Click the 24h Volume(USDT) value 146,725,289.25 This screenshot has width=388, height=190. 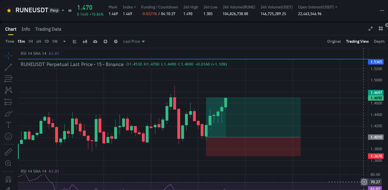point(273,14)
